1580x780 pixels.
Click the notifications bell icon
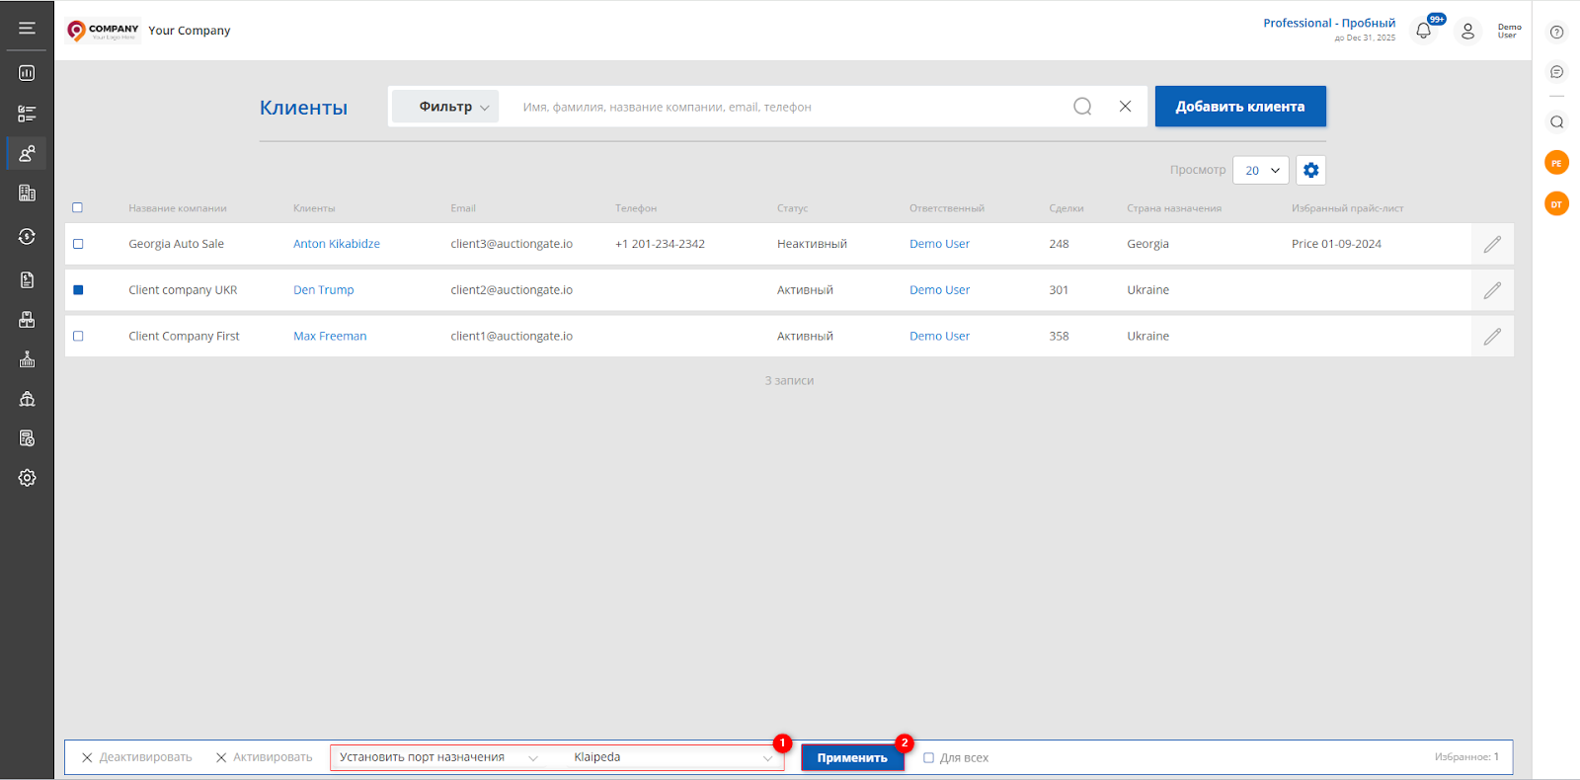(x=1423, y=31)
